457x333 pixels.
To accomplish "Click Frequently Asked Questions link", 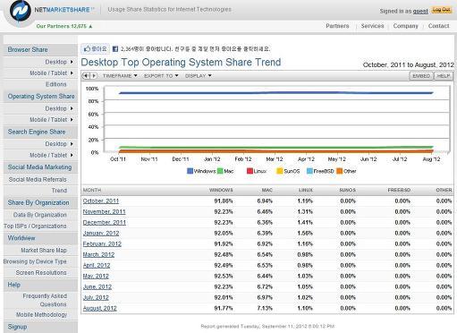I will [45, 300].
